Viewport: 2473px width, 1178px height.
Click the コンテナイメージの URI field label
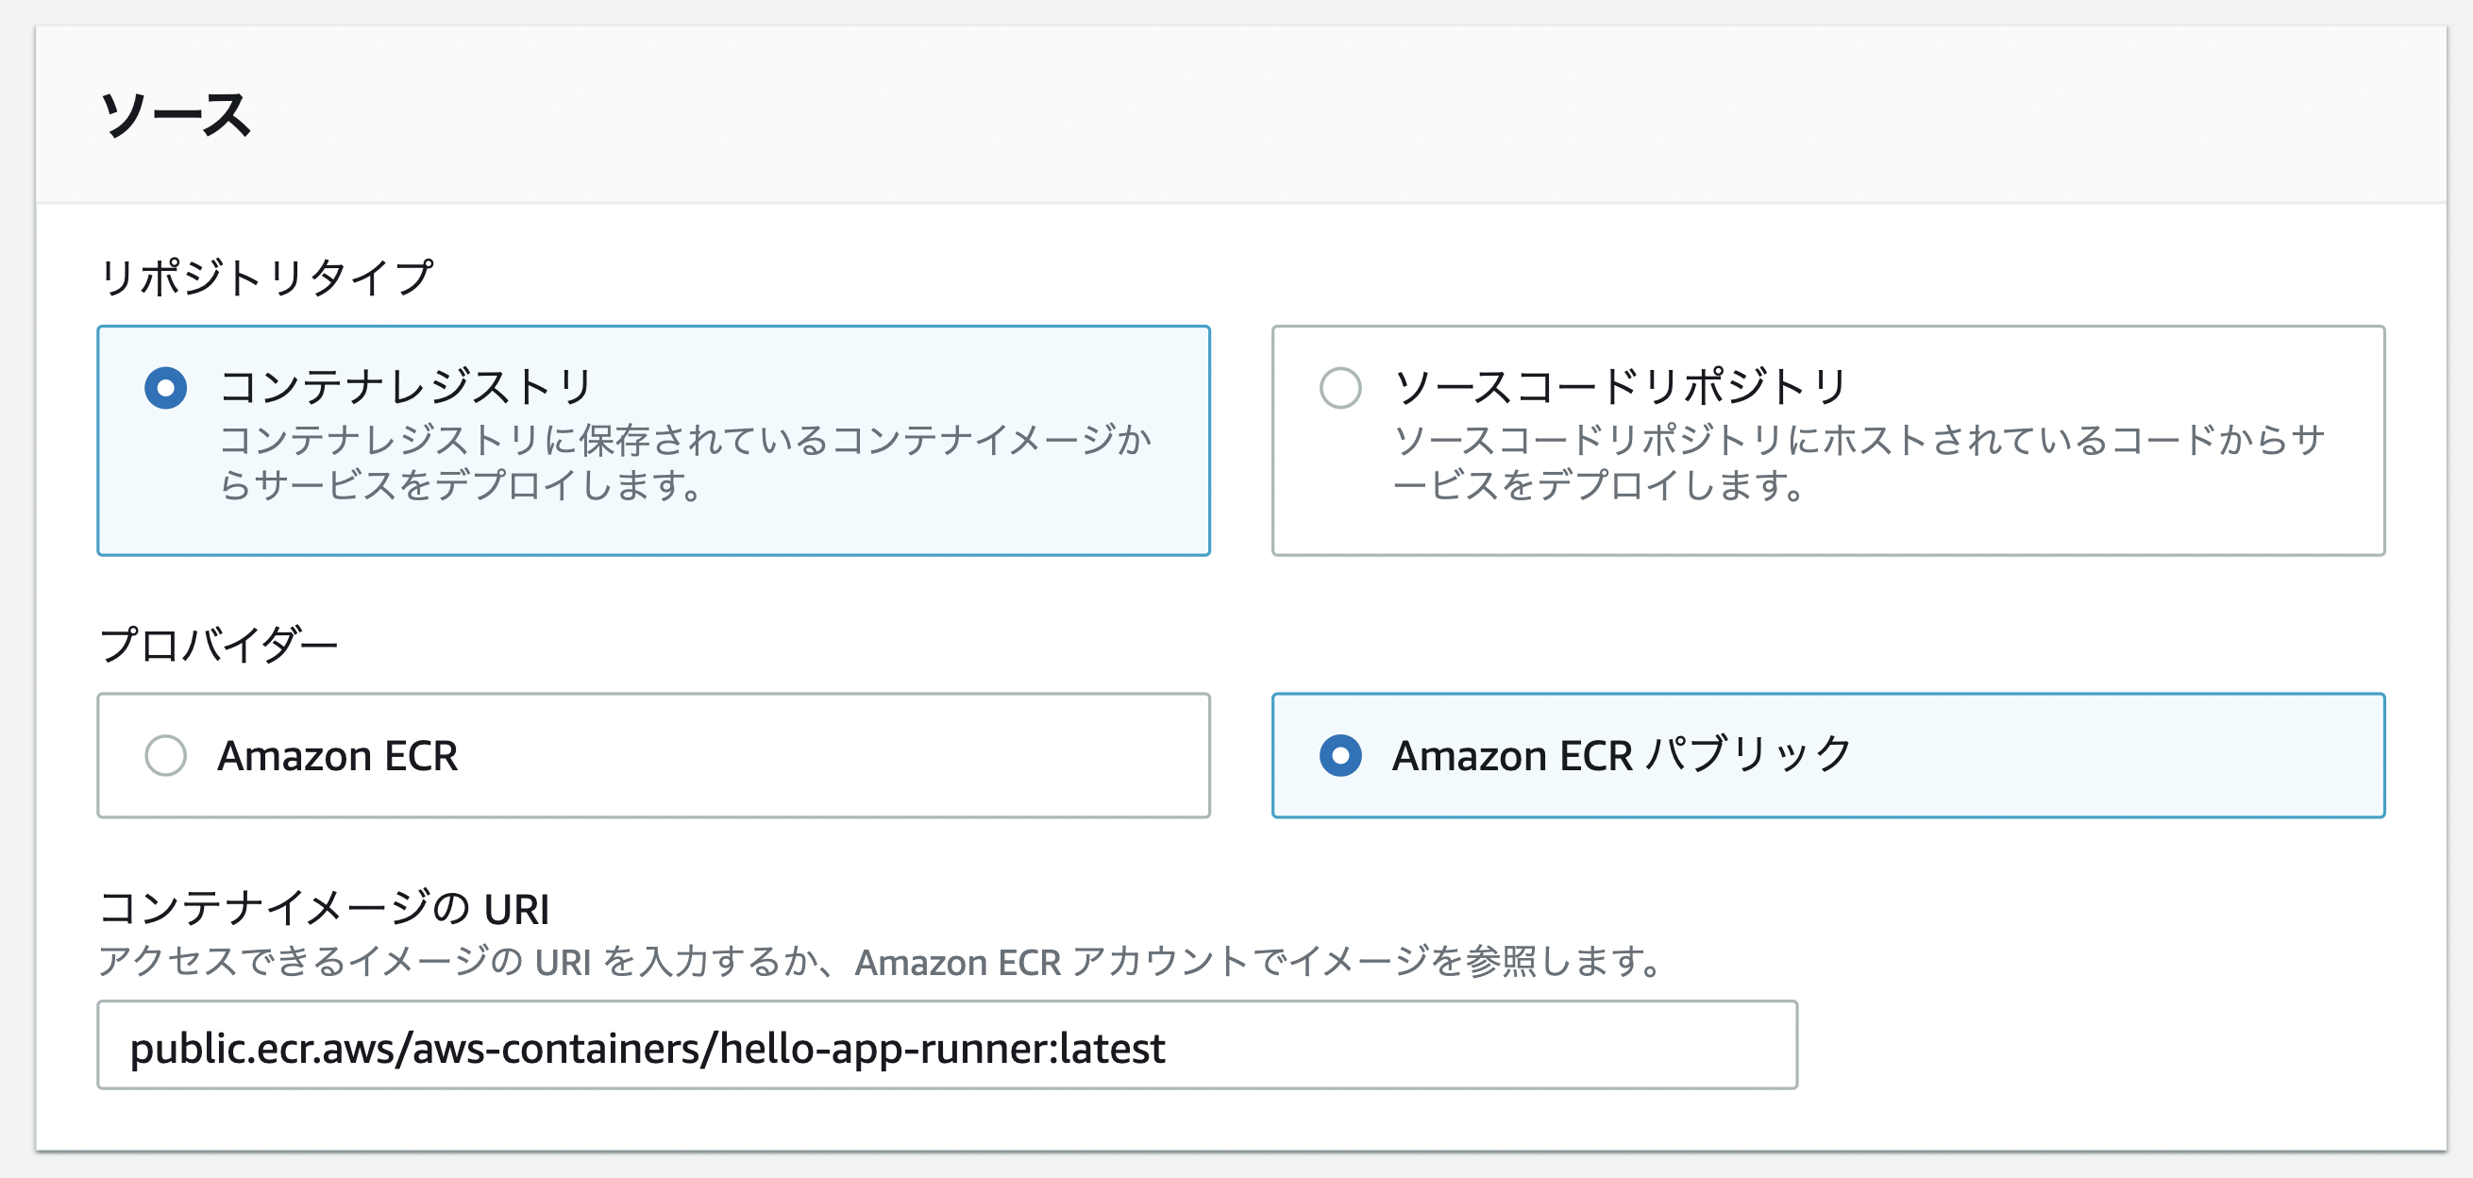(325, 908)
